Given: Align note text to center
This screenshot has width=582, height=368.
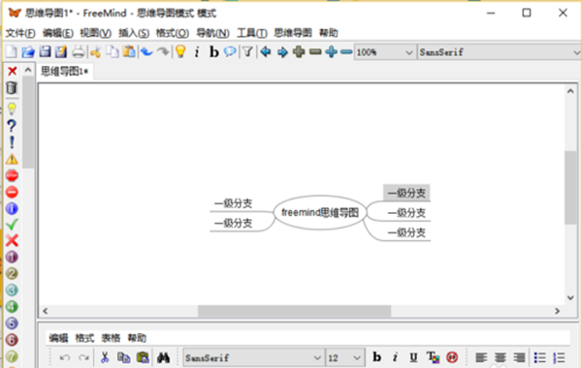Looking at the screenshot, I should (500, 357).
